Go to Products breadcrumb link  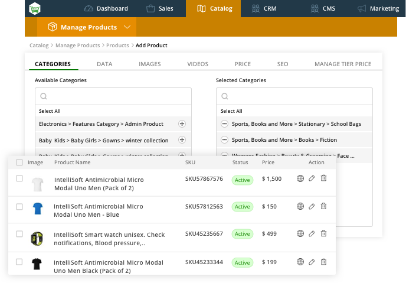117,45
